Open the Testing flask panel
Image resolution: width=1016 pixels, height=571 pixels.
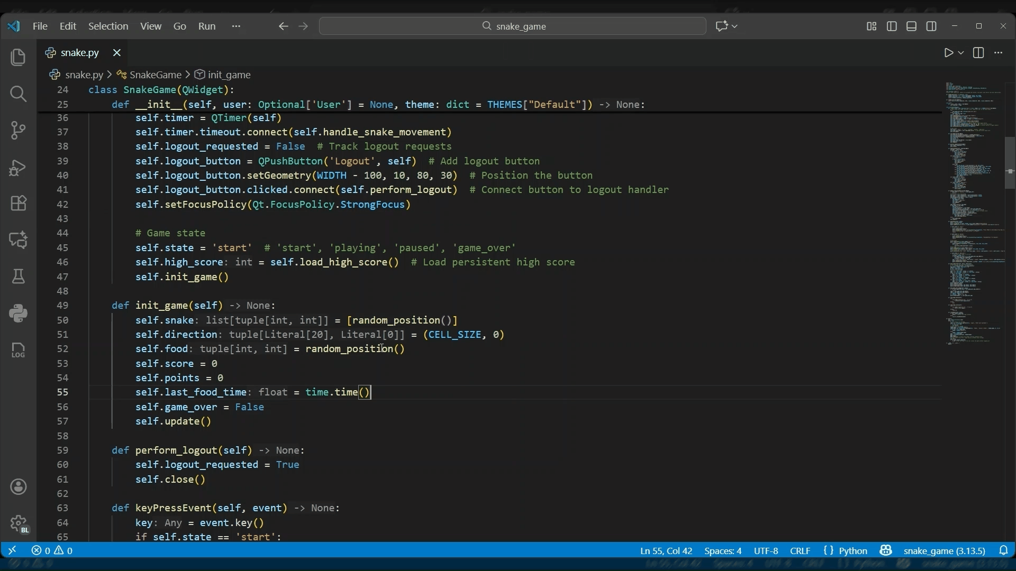(x=19, y=277)
